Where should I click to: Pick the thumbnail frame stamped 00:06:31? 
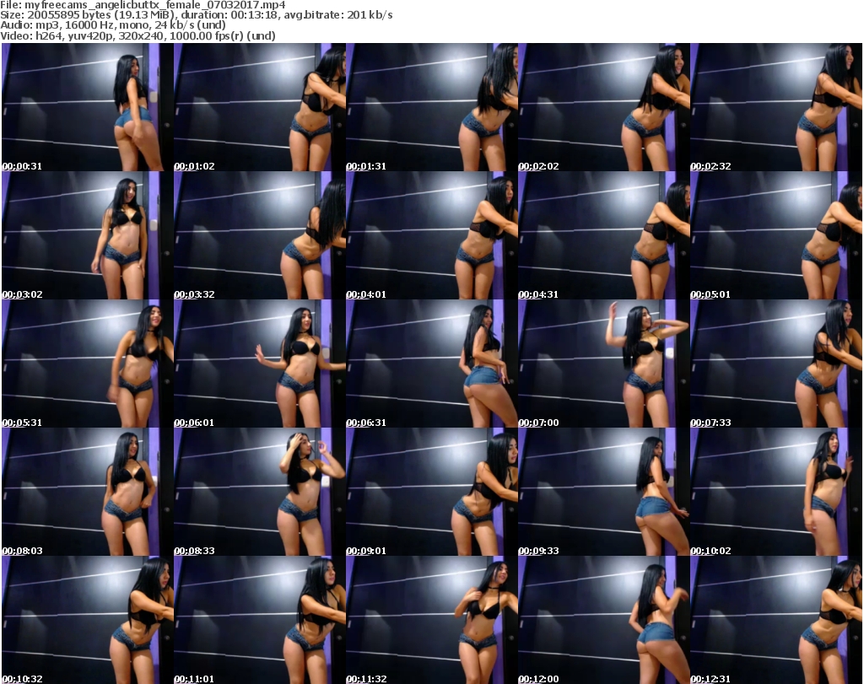pyautogui.click(x=431, y=364)
